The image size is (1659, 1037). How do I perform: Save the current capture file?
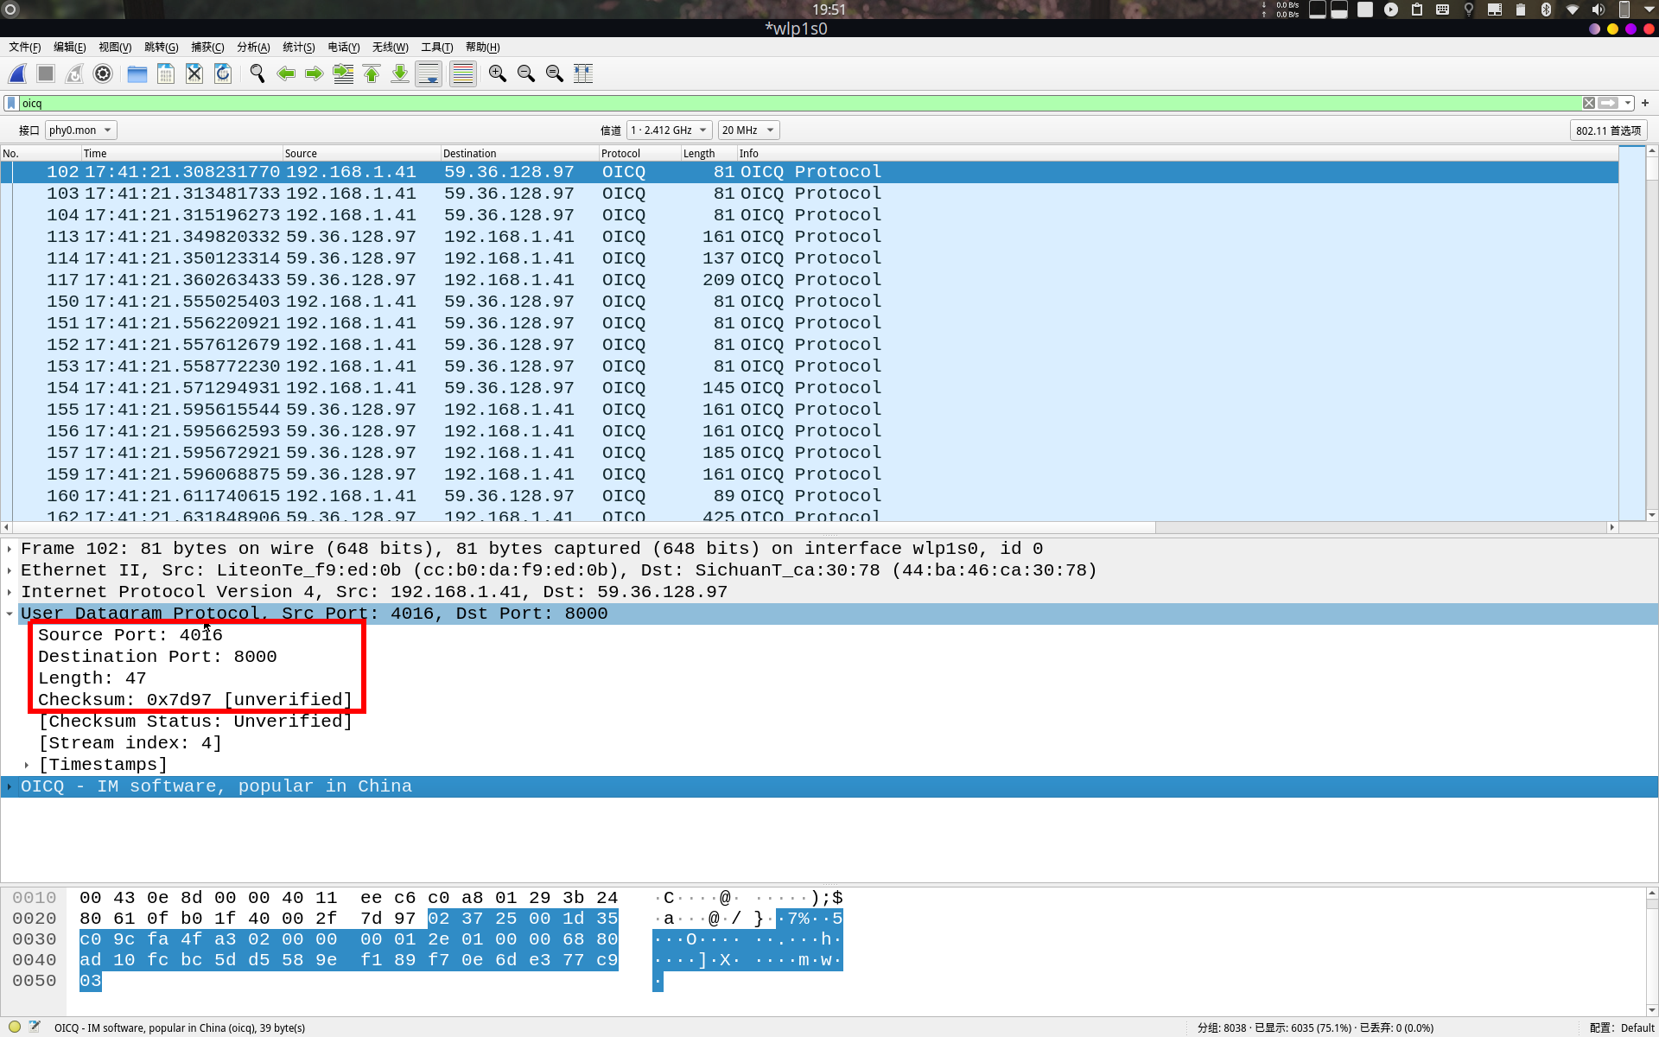tap(166, 74)
